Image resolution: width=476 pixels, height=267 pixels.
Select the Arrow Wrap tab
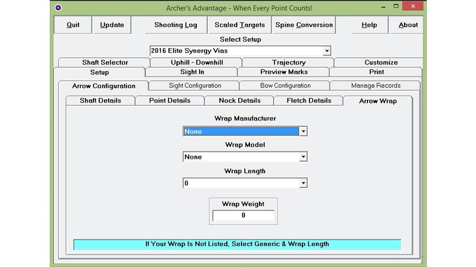click(378, 101)
